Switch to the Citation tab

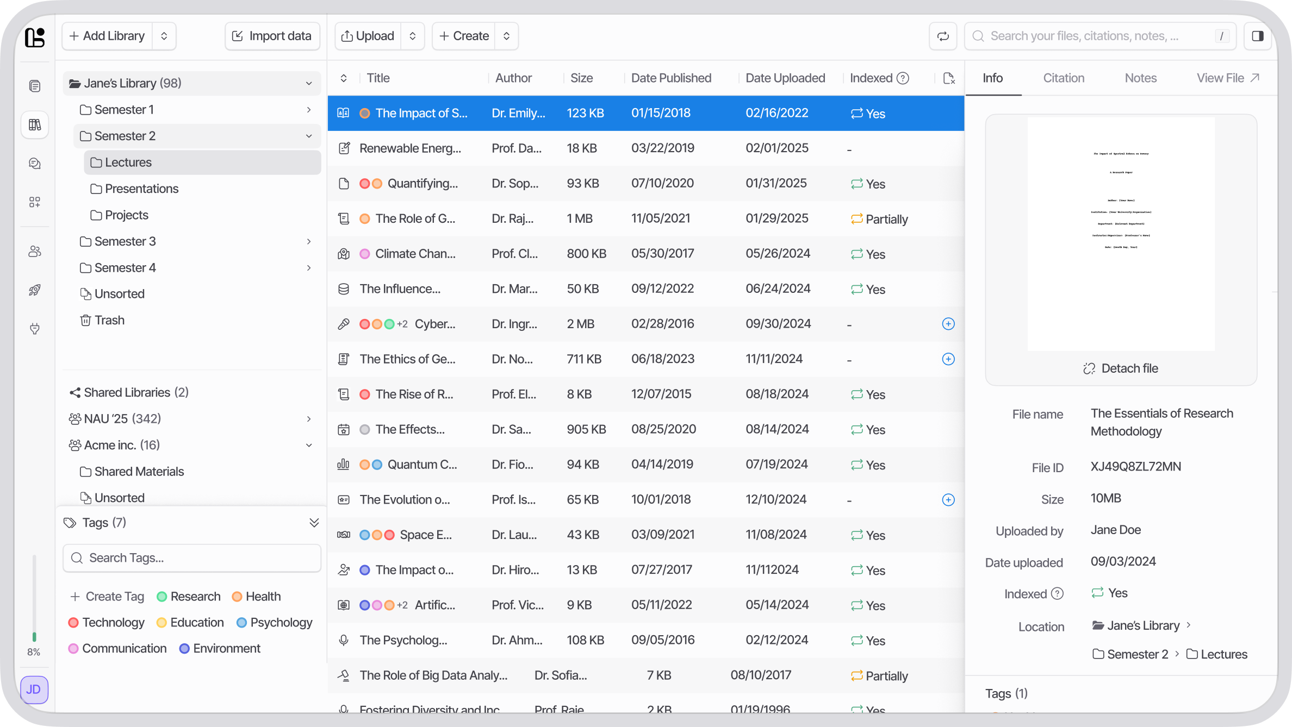[x=1063, y=78]
